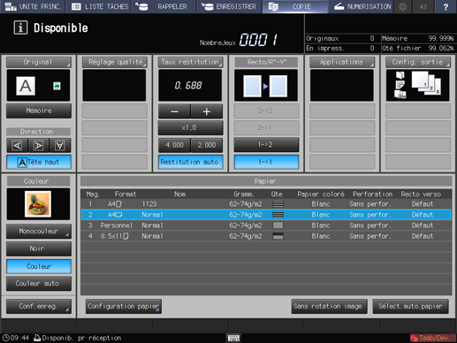Open help with the question mark icon

pos(446,6)
